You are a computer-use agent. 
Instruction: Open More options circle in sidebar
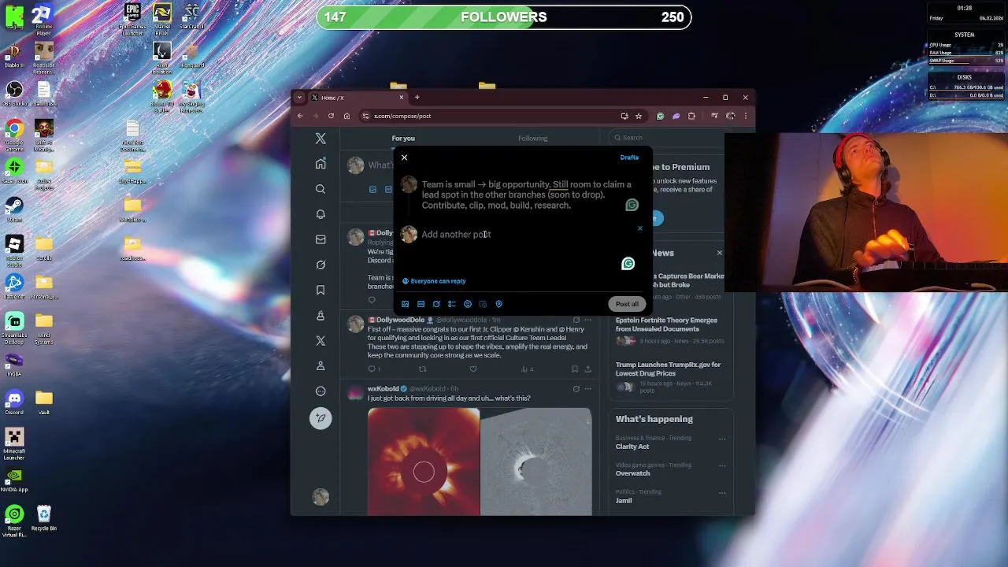coord(321,391)
